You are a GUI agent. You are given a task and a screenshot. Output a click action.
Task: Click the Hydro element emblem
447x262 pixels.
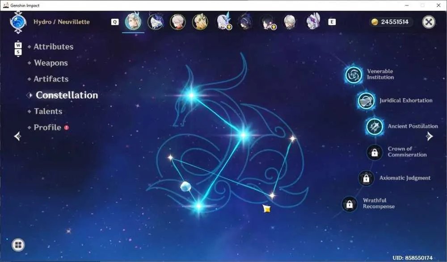coord(18,22)
